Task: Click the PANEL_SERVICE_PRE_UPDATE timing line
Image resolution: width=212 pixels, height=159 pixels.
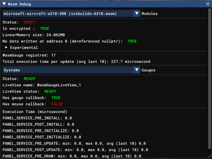Action: coord(74,143)
